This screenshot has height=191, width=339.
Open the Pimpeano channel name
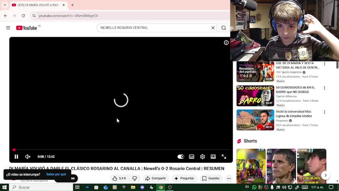(282, 121)
